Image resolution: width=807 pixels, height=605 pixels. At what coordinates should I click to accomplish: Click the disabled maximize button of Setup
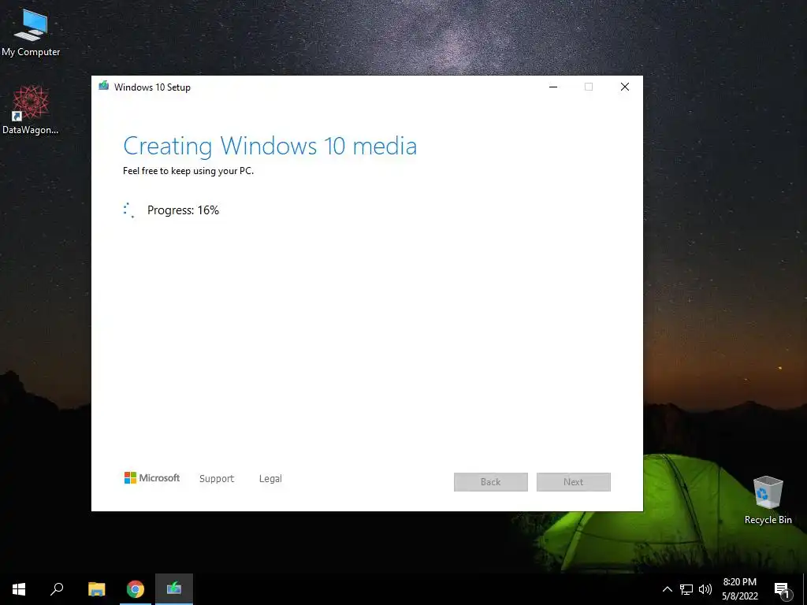point(589,87)
